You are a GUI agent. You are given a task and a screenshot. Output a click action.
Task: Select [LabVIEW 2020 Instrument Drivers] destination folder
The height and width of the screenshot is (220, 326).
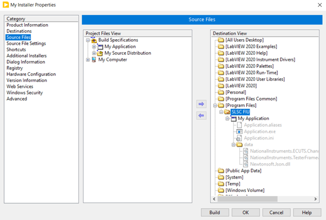pos(260,60)
